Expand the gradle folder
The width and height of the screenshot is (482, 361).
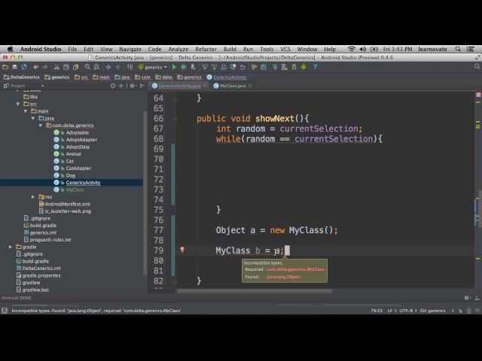(11, 247)
